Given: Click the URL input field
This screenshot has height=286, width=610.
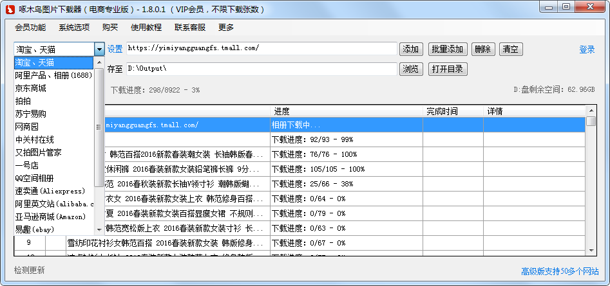Looking at the screenshot, I should [x=261, y=49].
